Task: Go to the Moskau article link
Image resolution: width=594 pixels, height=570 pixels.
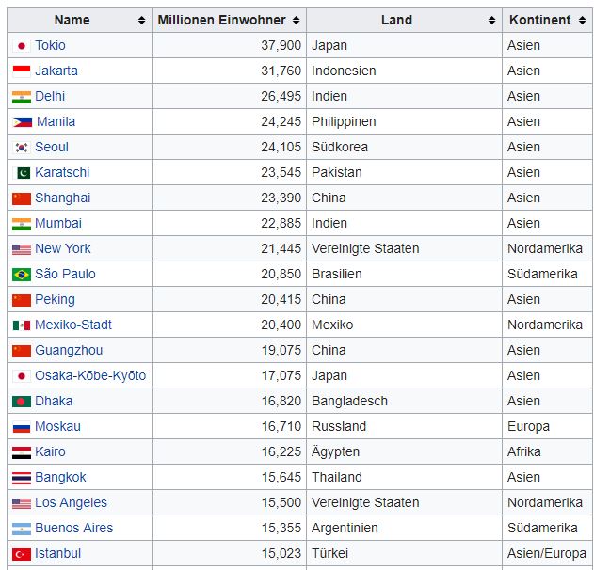Action: pyautogui.click(x=57, y=426)
